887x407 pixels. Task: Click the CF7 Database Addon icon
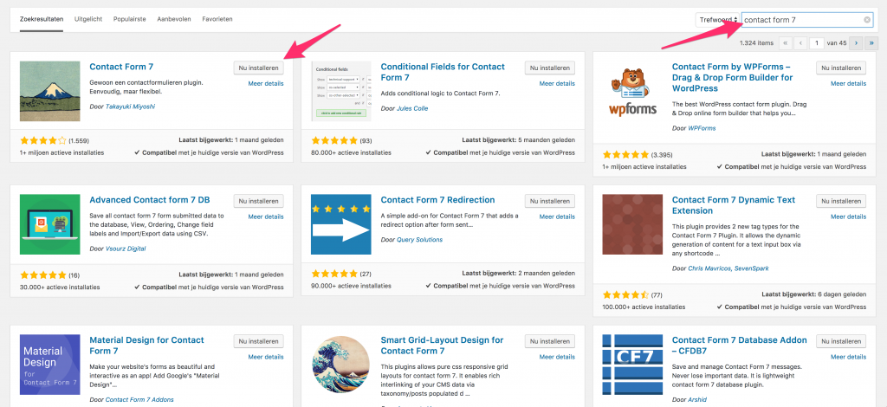pos(632,365)
